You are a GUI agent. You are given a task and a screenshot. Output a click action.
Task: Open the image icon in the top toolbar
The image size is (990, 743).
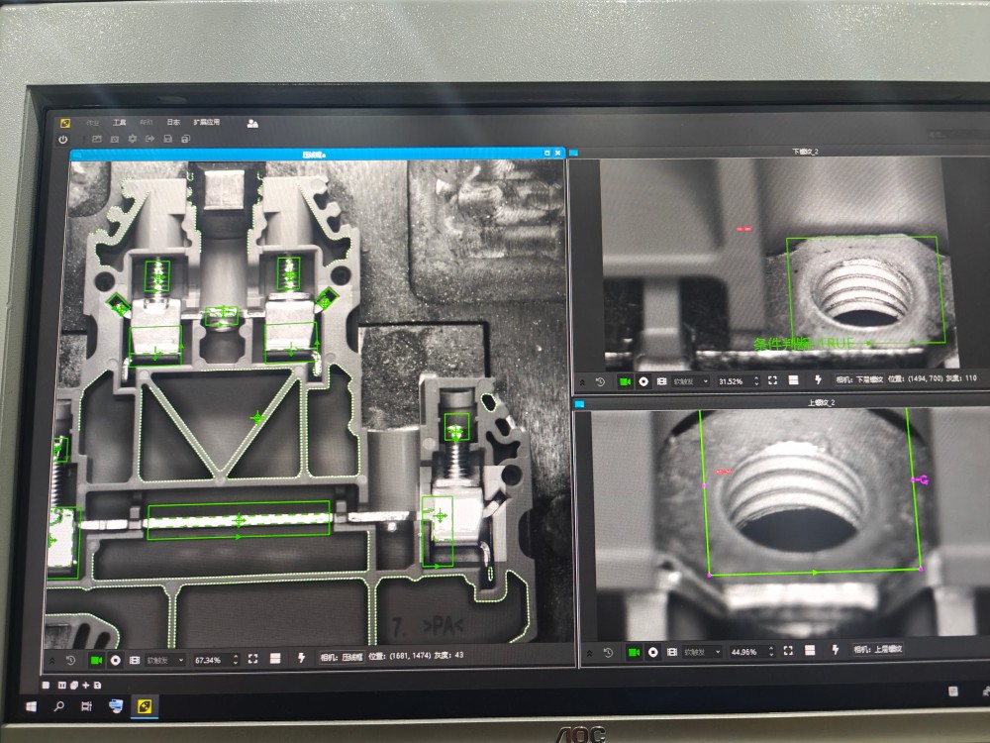97,139
